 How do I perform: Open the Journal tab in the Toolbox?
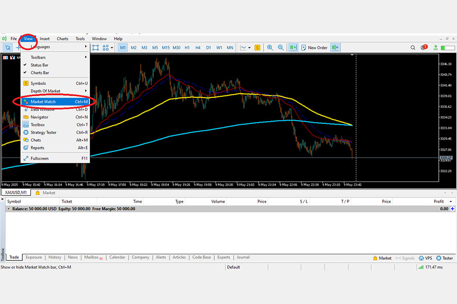click(x=243, y=257)
